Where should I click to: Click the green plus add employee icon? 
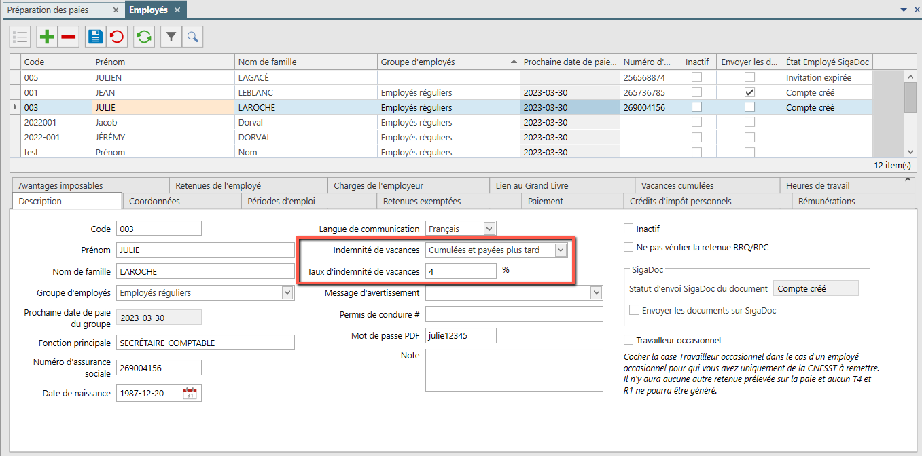[47, 37]
